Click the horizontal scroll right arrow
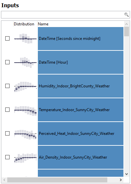Image resolution: width=131 pixels, height=184 pixels. 121,180
